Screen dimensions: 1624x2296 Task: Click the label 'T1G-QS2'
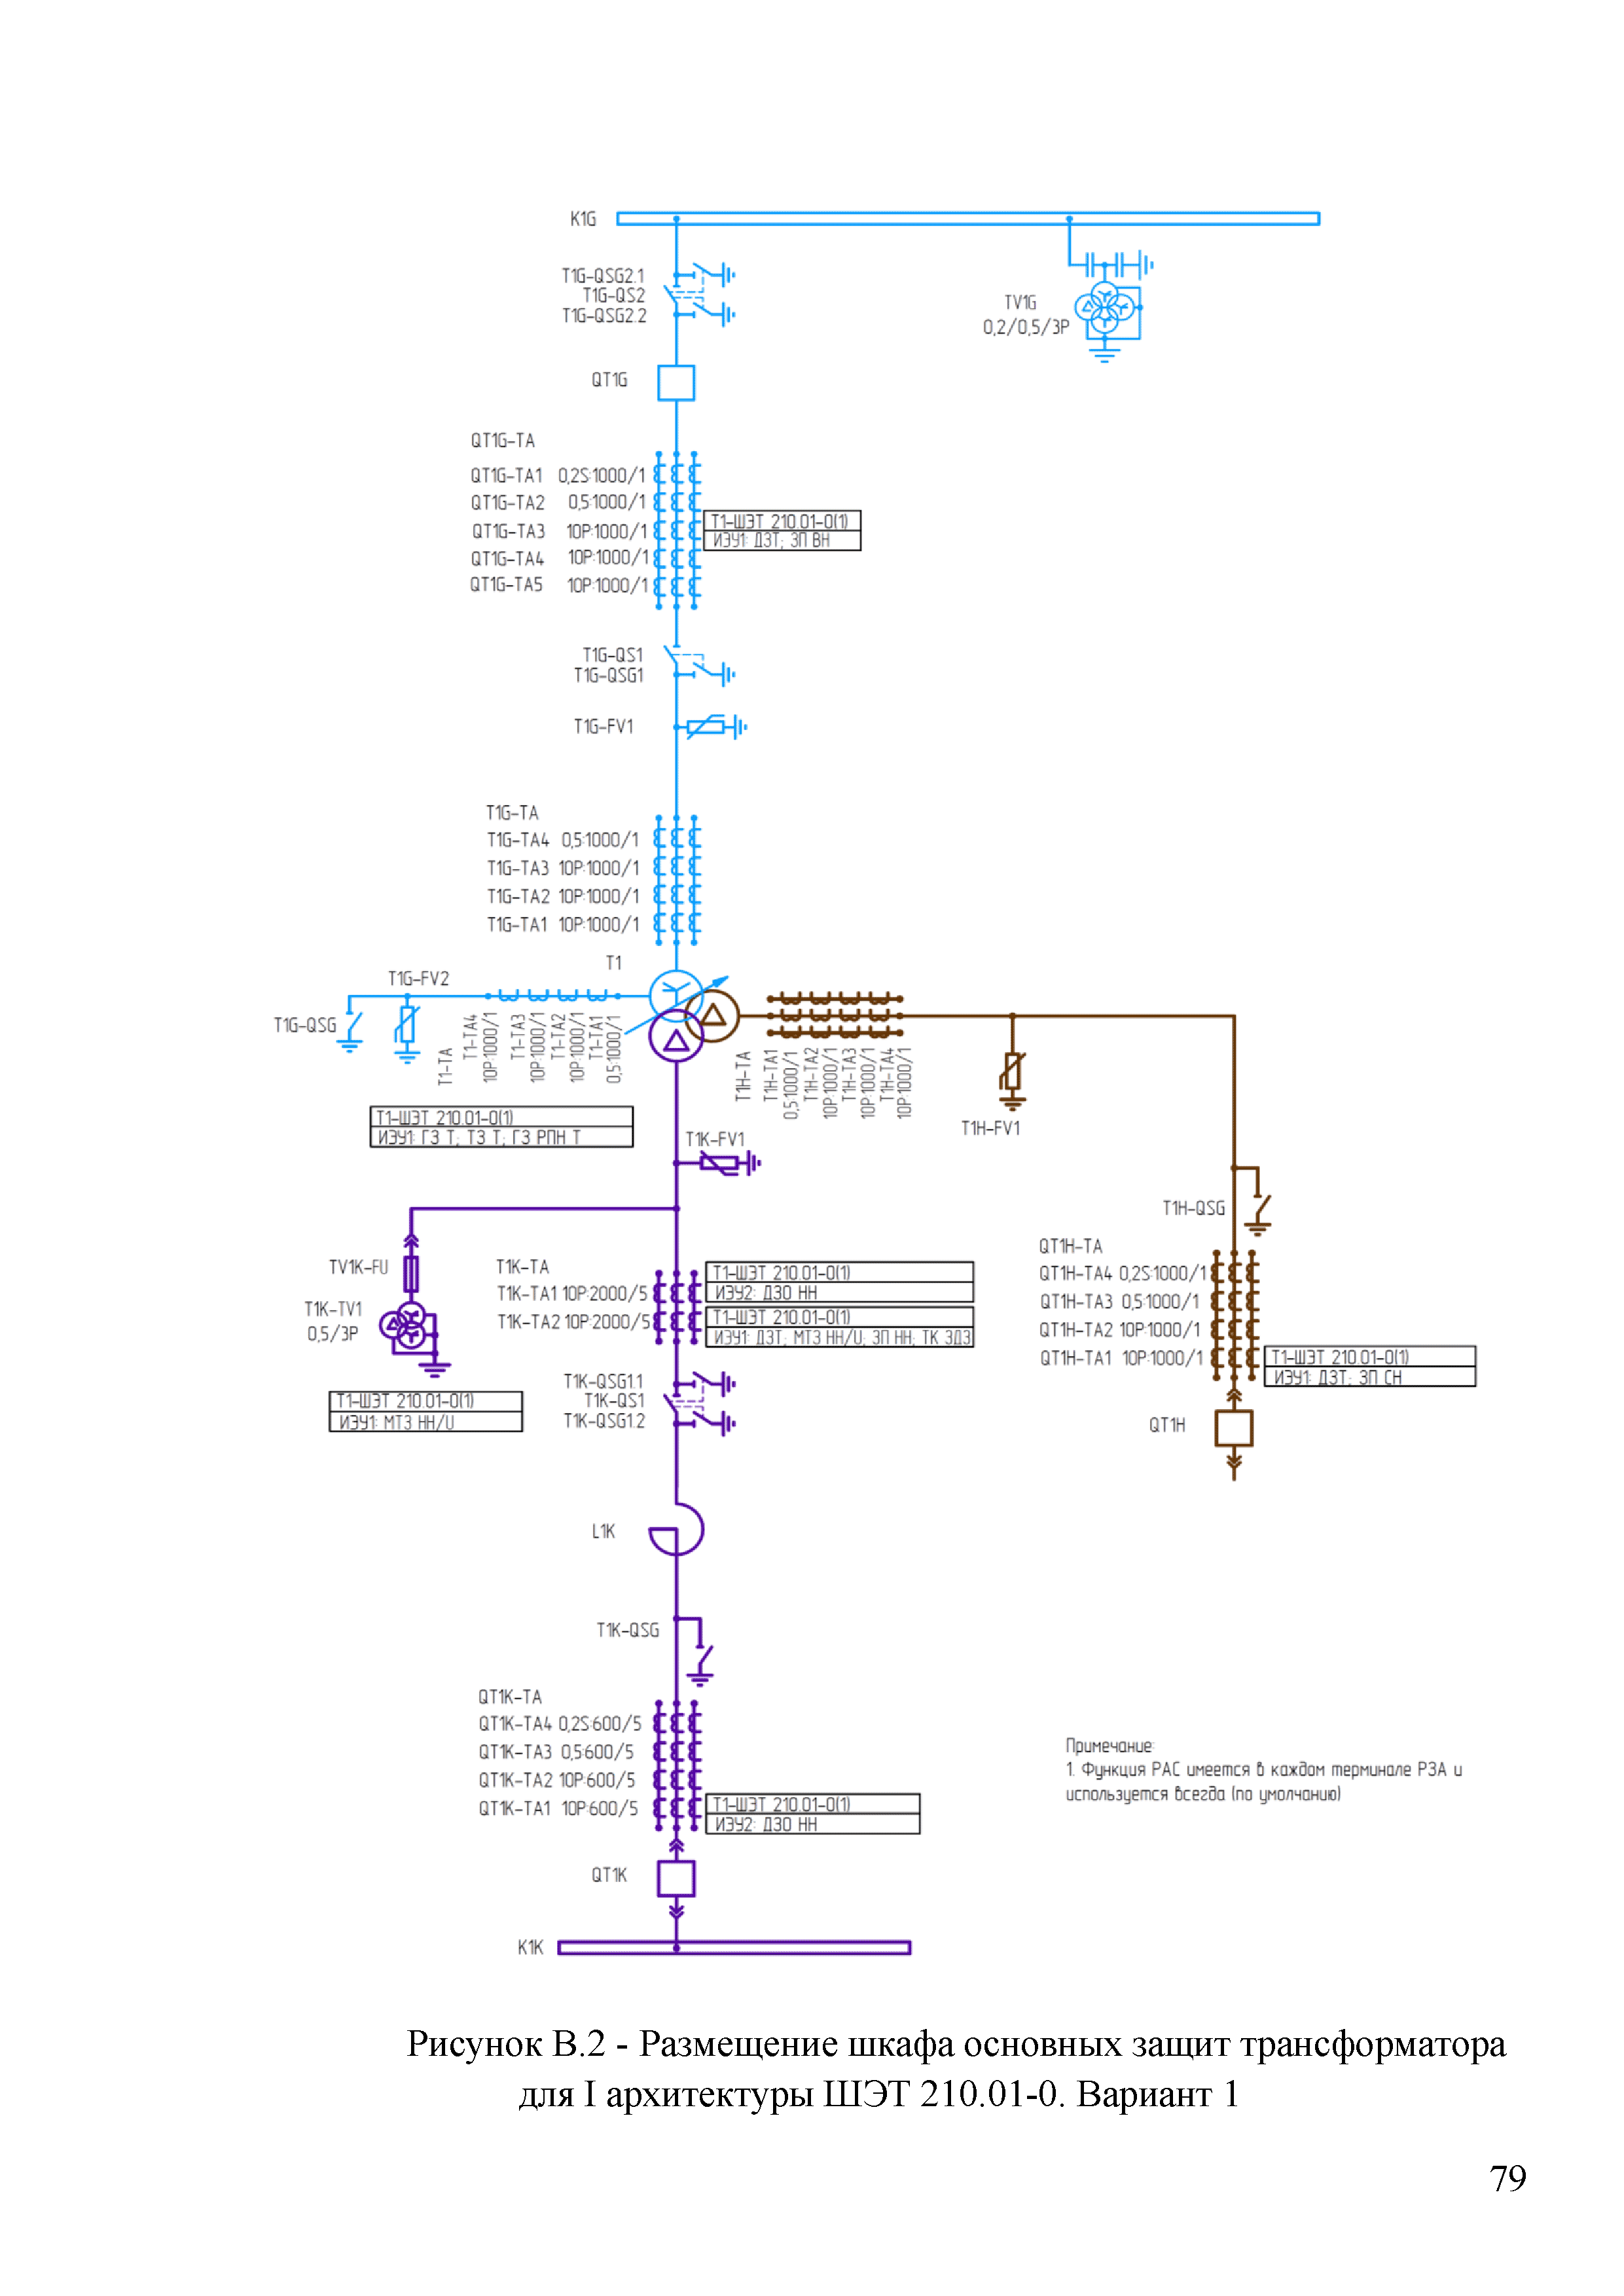click(x=614, y=295)
